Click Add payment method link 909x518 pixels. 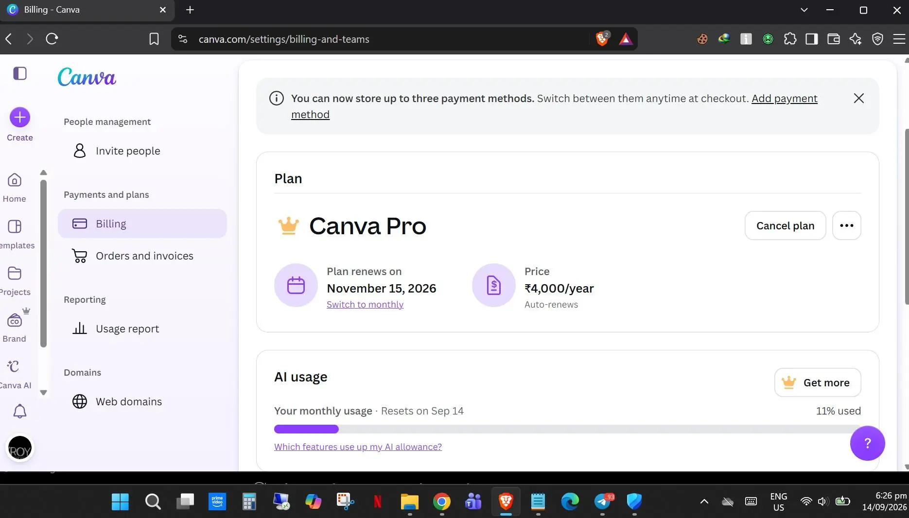click(x=785, y=99)
